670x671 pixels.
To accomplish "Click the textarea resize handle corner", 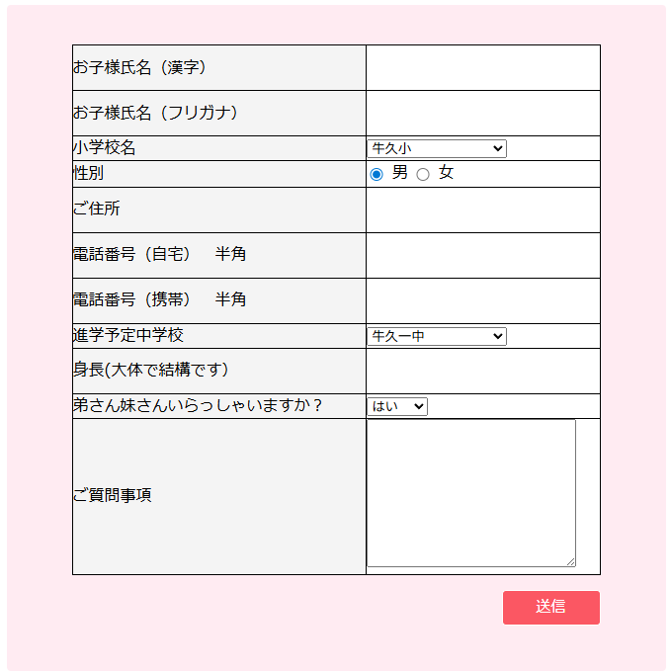I will pyautogui.click(x=570, y=561).
